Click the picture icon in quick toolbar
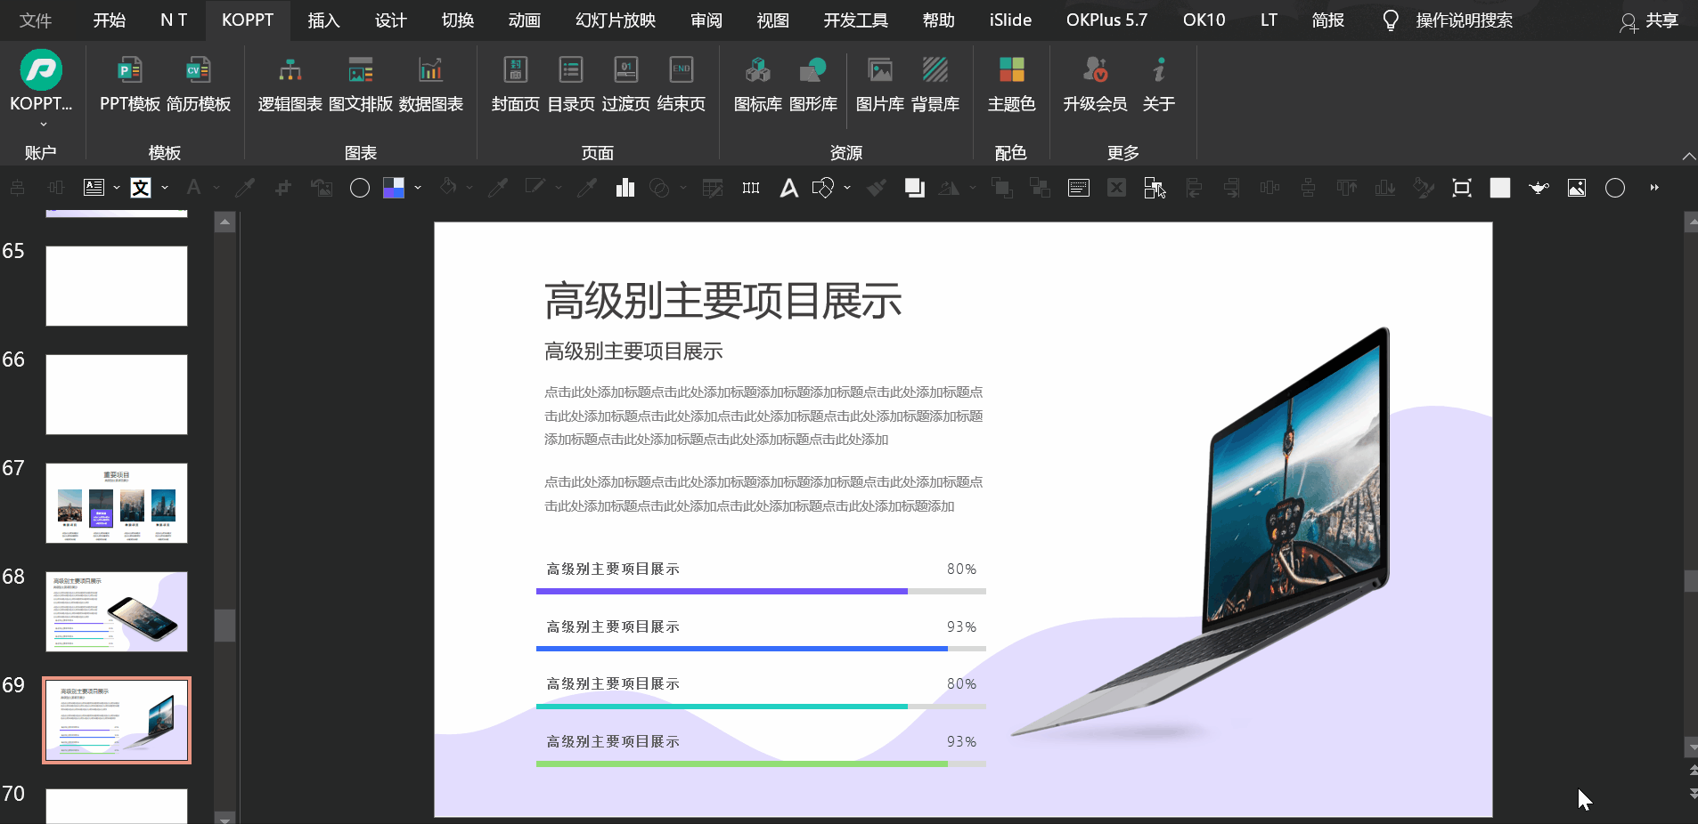Image resolution: width=1698 pixels, height=824 pixels. click(1577, 188)
